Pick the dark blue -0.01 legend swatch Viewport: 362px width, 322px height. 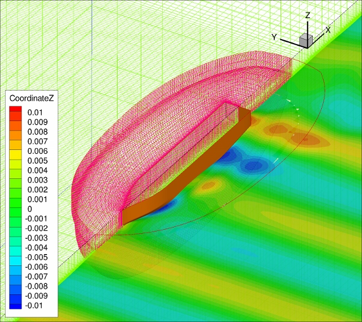pos(15,306)
